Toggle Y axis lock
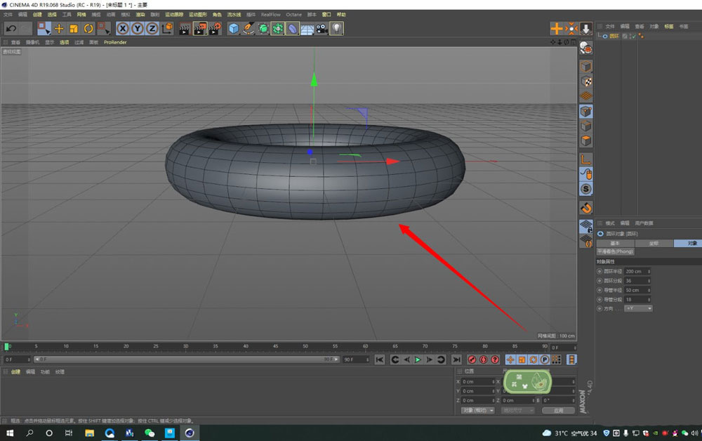This screenshot has width=702, height=441. [x=138, y=28]
